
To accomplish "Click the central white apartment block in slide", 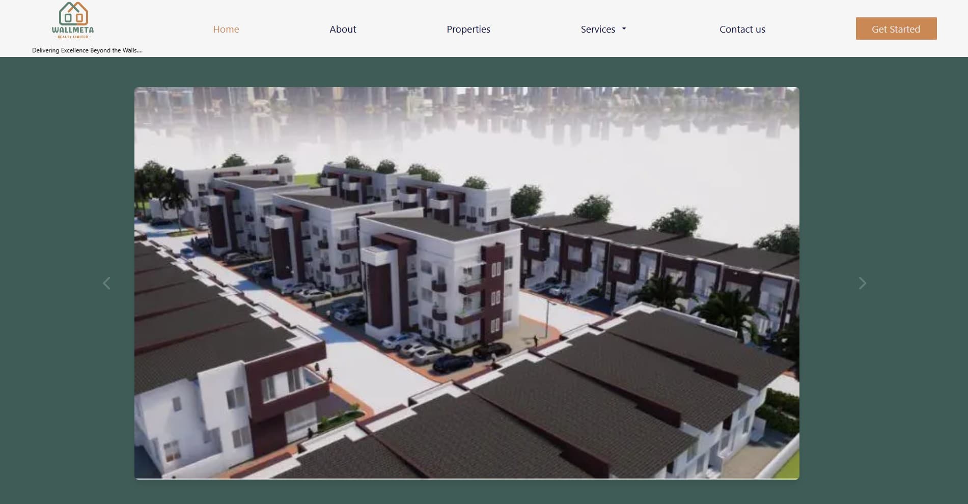I will (x=438, y=280).
